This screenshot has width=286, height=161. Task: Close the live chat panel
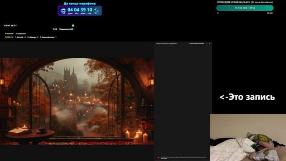click(210, 44)
